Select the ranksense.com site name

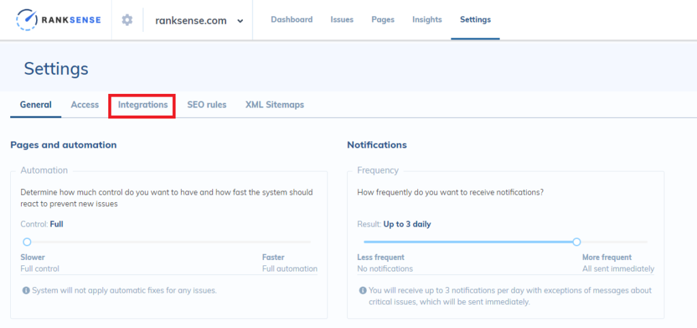coord(191,20)
